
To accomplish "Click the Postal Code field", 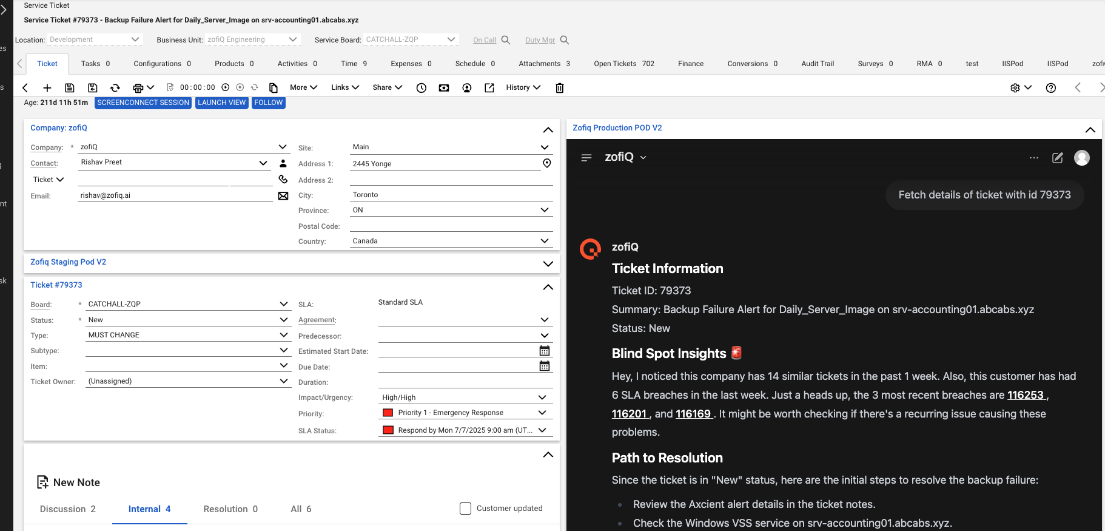I will (451, 226).
